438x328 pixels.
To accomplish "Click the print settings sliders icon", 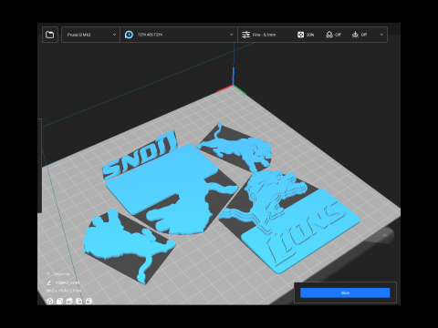I will click(x=245, y=35).
